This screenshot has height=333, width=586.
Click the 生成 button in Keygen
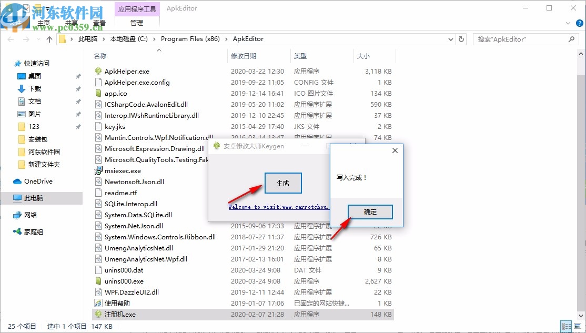(x=283, y=183)
